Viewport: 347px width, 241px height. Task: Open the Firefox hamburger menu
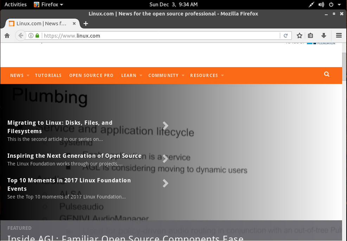click(x=339, y=35)
